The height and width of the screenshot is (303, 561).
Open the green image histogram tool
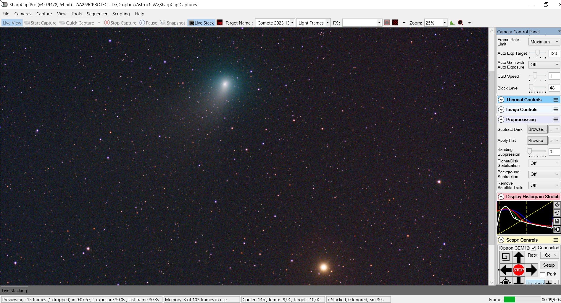(x=452, y=23)
